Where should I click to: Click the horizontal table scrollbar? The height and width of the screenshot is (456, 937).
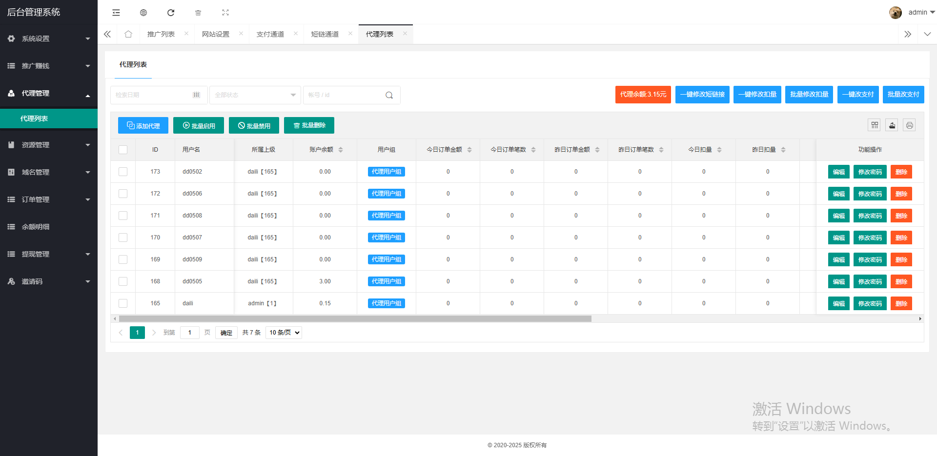pyautogui.click(x=355, y=319)
